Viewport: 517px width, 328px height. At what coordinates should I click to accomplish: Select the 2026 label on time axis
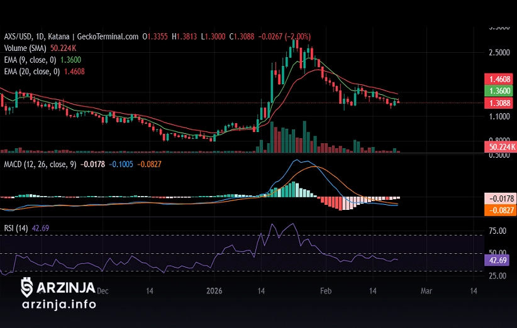214,292
